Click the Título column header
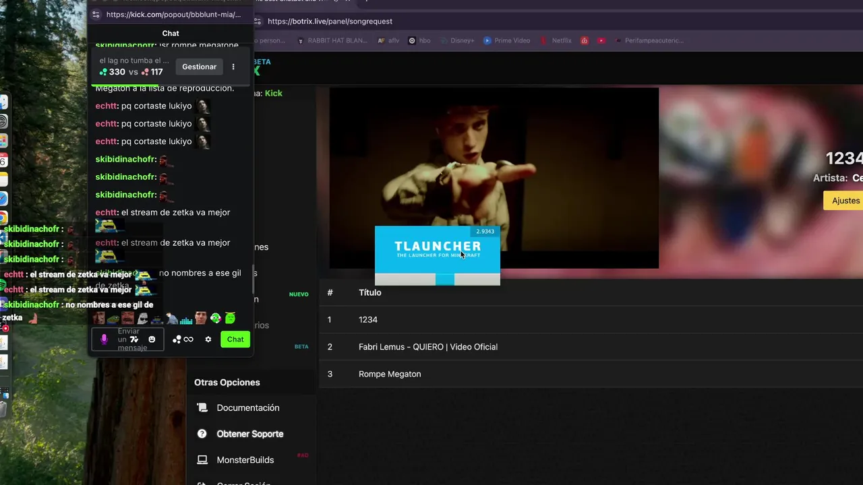Viewport: 863px width, 485px height. pos(370,292)
